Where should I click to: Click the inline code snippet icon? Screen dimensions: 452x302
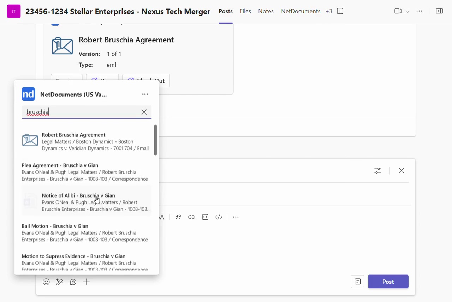tap(219, 217)
